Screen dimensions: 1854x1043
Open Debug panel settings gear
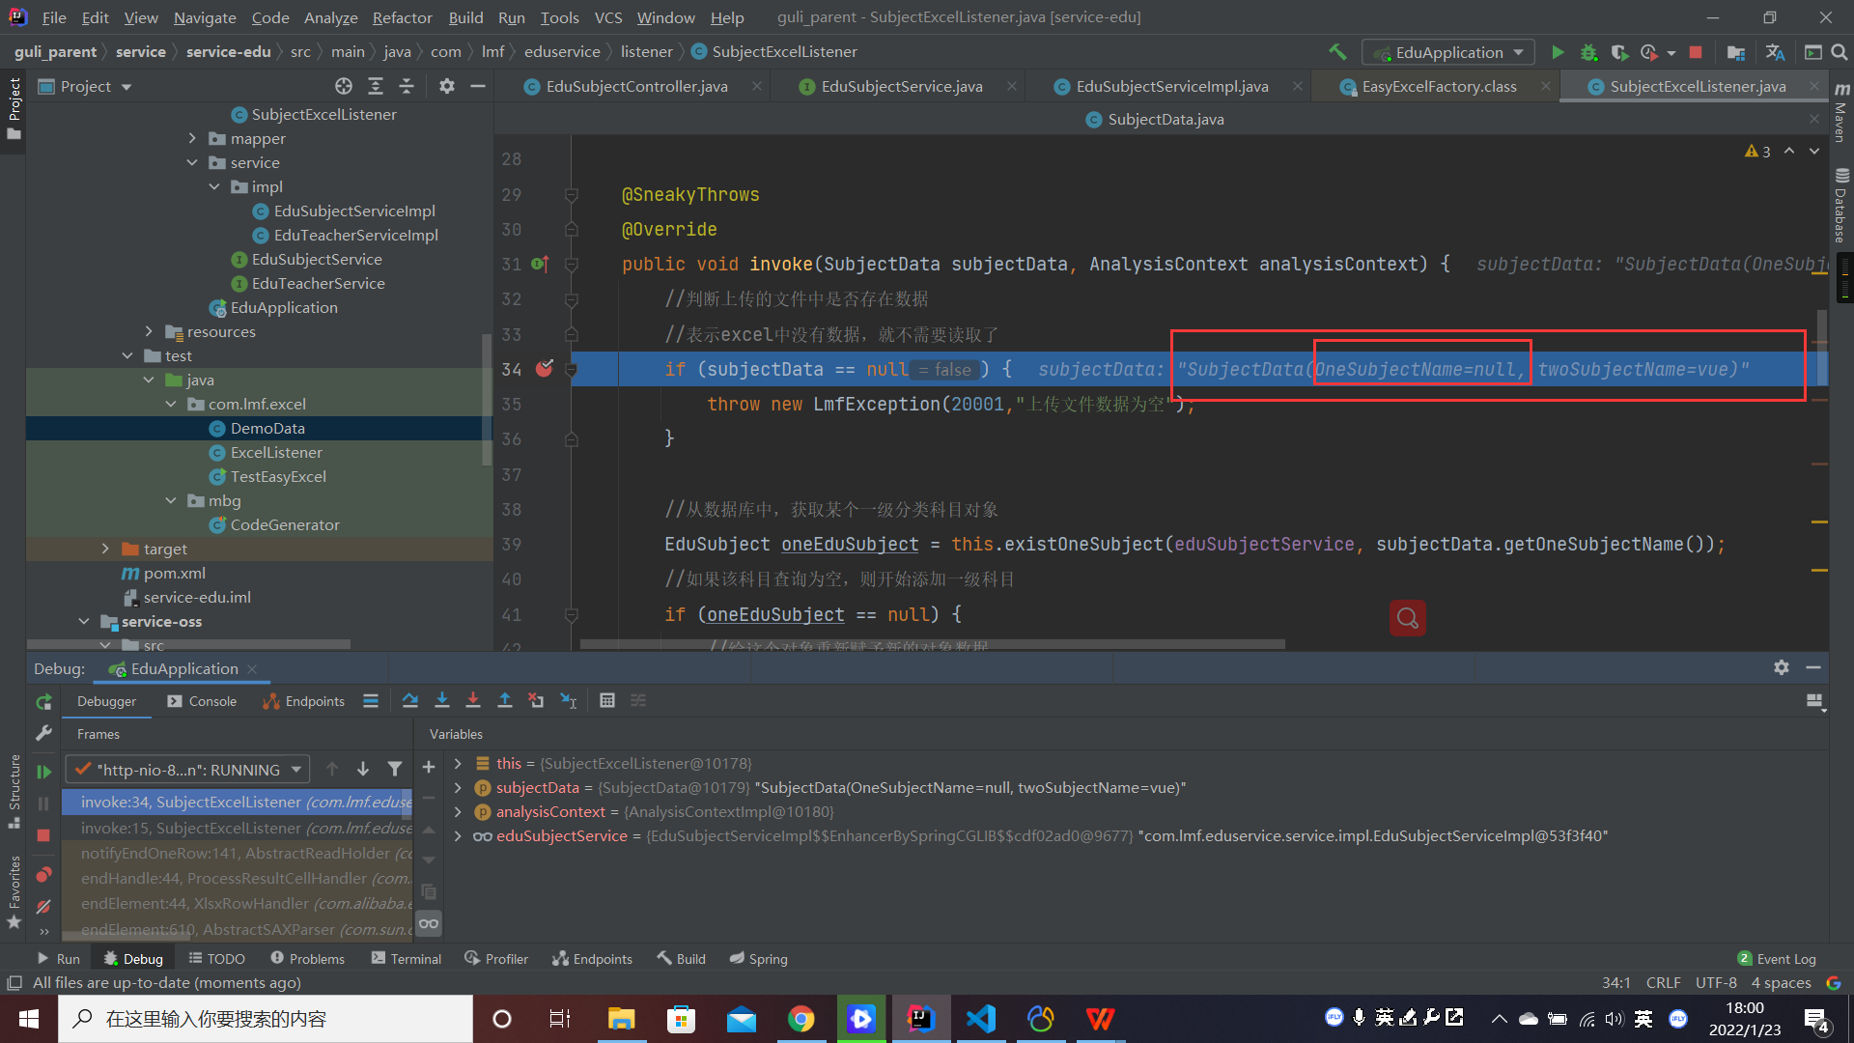pos(1782,667)
